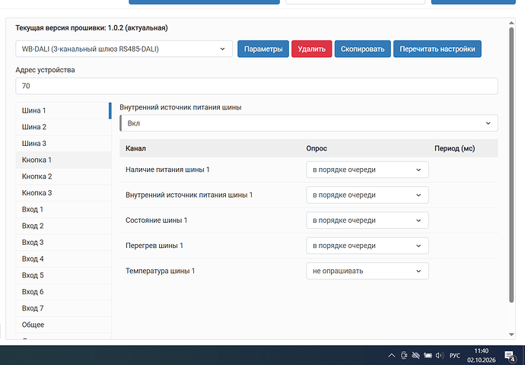Click the Meet Now camera tray icon
Viewport: 525px width, 365px height.
coord(404,355)
